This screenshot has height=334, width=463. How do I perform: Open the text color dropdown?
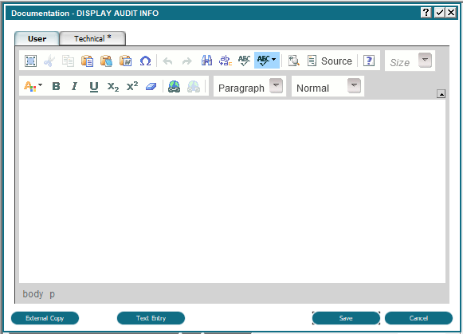pyautogui.click(x=33, y=86)
